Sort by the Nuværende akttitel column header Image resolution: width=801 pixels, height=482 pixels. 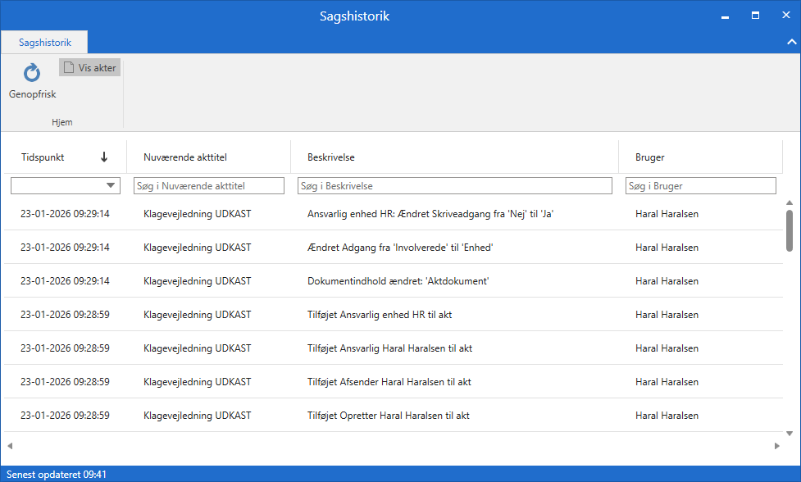click(208, 157)
